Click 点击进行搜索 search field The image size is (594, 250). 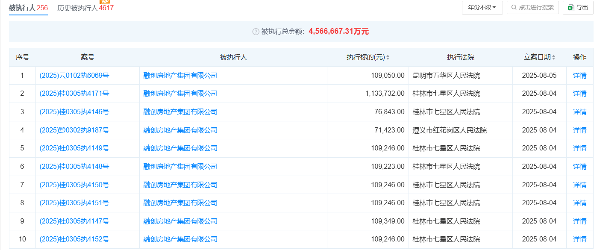532,7
